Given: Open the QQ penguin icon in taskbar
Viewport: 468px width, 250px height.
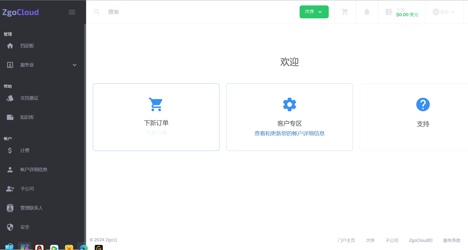Looking at the screenshot, I should tap(39, 247).
